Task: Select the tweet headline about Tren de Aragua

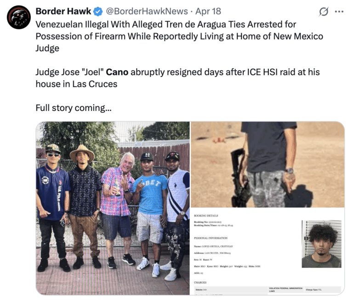Action: point(179,36)
